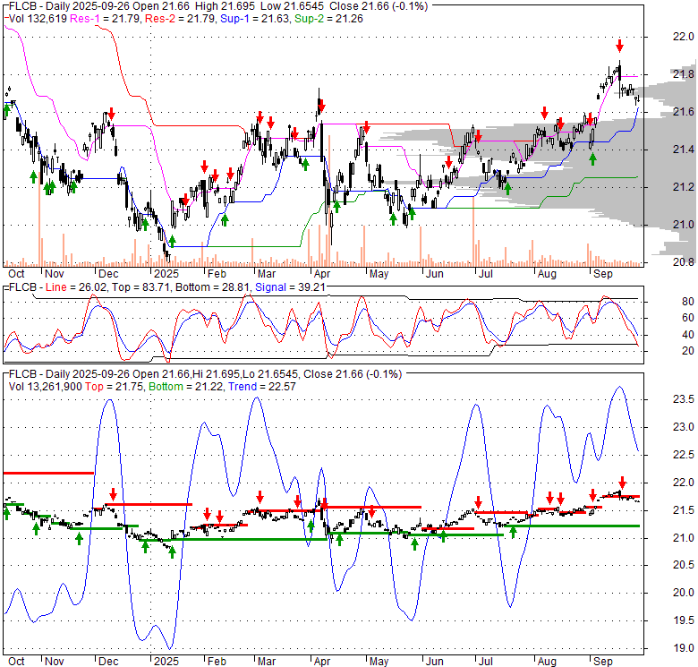Select the 22.5 label on bottom chart axis
The height and width of the screenshot is (667, 698).
683,455
